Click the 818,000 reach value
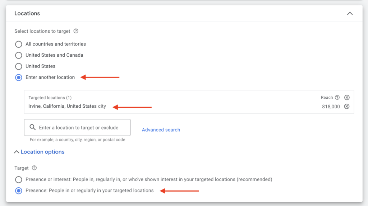Viewport: 368px width, 206px height. [x=331, y=107]
